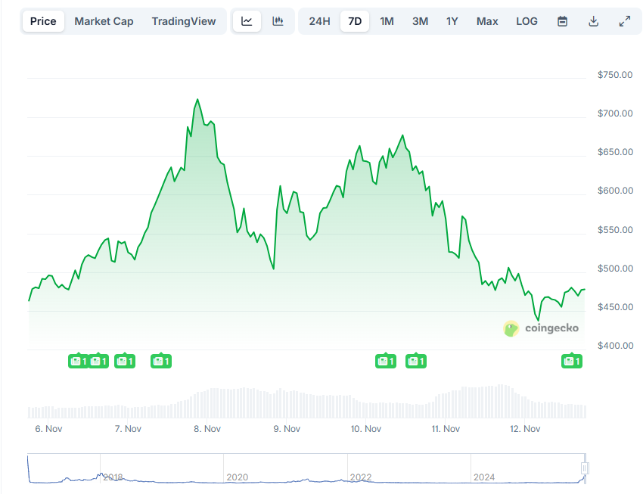Select the Max timeframe option
643x494 pixels.
coord(487,21)
